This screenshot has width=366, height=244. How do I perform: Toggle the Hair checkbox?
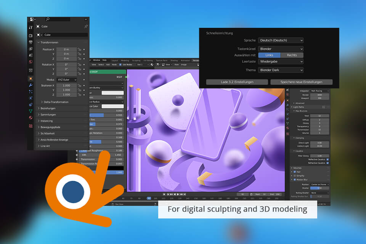295,172
